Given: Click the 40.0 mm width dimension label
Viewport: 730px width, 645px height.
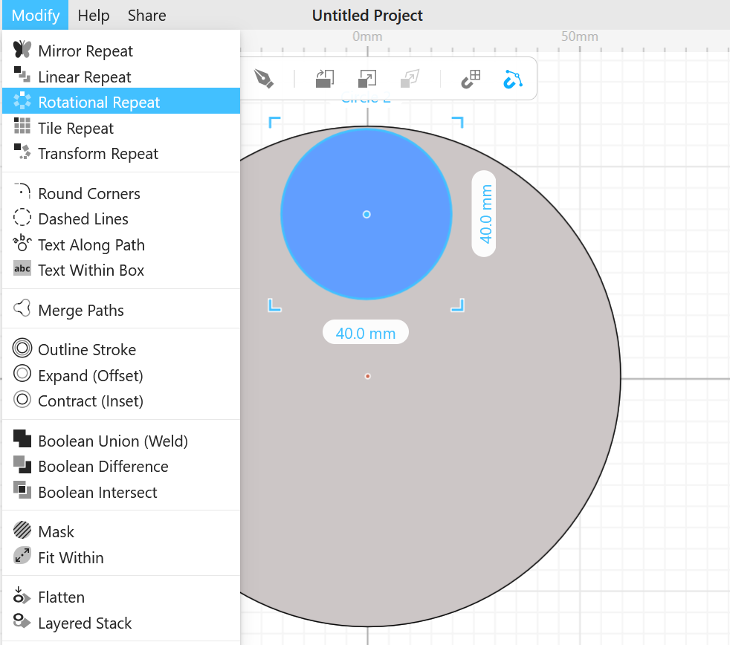Looking at the screenshot, I should click(x=365, y=334).
